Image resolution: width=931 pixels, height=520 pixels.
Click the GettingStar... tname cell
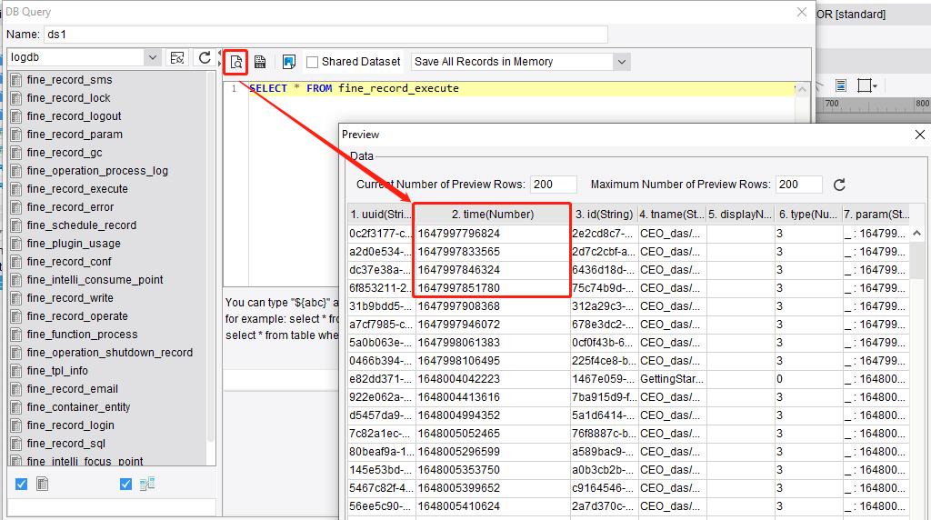click(672, 379)
